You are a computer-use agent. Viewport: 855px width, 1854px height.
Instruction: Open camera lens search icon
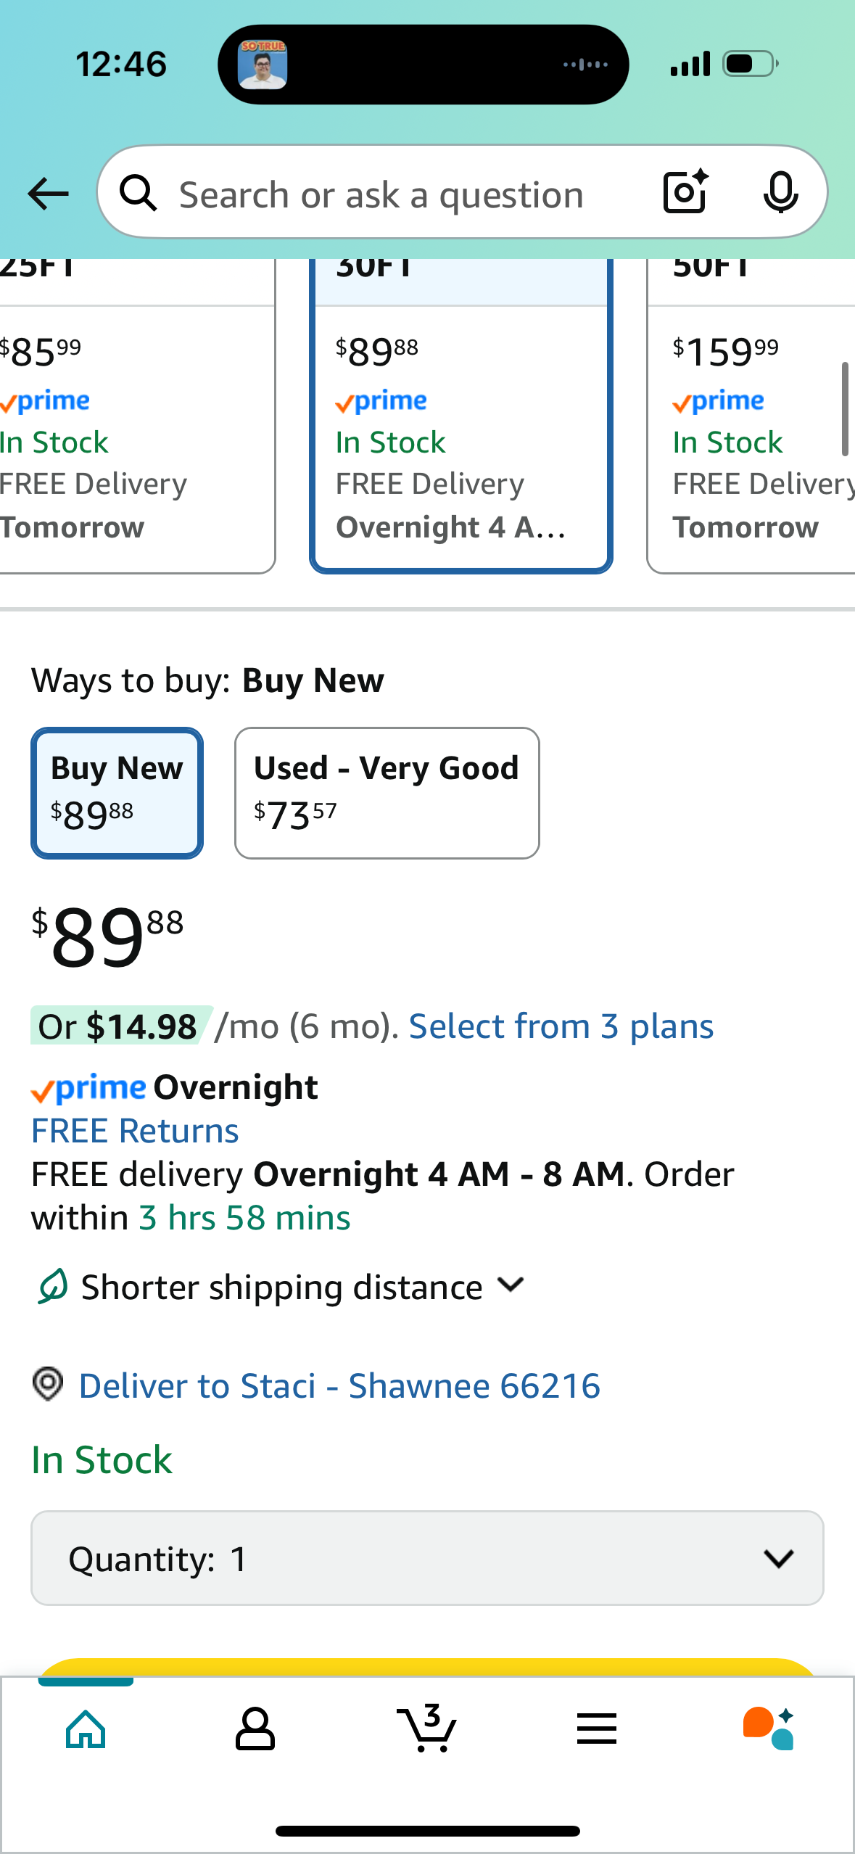[x=685, y=191]
